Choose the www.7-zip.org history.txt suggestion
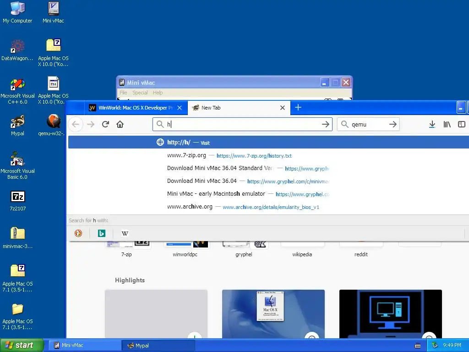 [268, 155]
